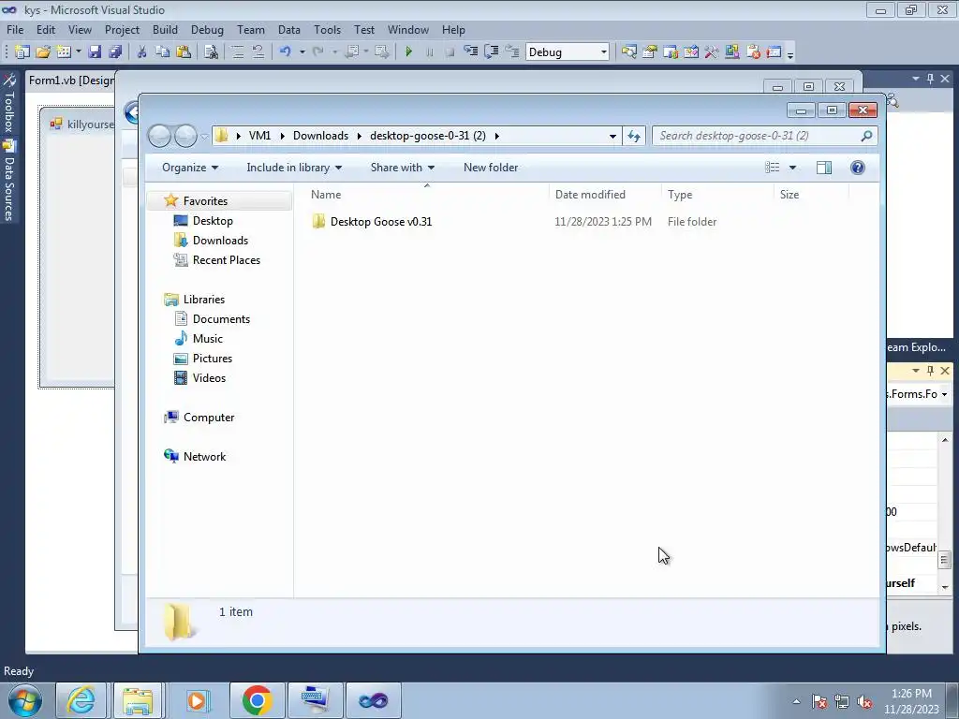Click the Step Over debug icon
The width and height of the screenshot is (959, 719).
[x=491, y=52]
